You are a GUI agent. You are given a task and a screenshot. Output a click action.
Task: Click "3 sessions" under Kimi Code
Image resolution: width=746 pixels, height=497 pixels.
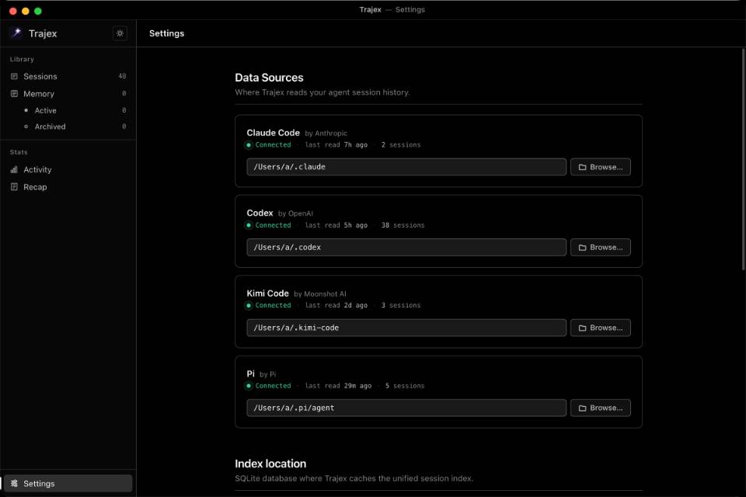401,305
